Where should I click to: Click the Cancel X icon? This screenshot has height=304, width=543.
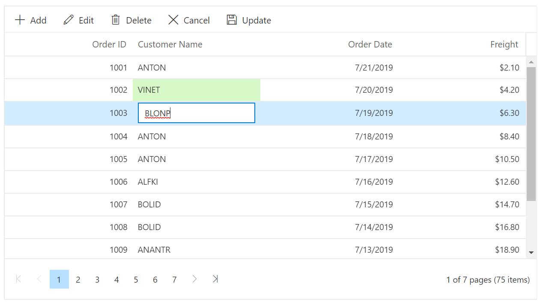173,20
